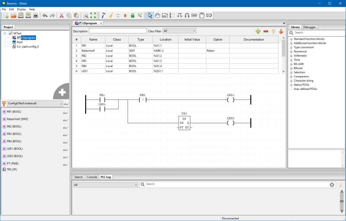Viewport: 346px width, 221px height.
Task: Redo the last undone action
Action: tap(52, 16)
